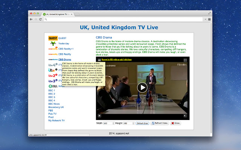Click the UK, United Kingdom TV Live title
The height and width of the screenshot is (150, 241).
point(119,27)
